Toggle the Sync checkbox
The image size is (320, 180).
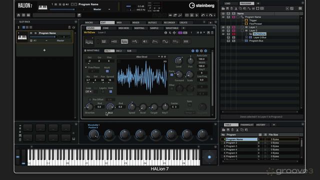coord(189,105)
